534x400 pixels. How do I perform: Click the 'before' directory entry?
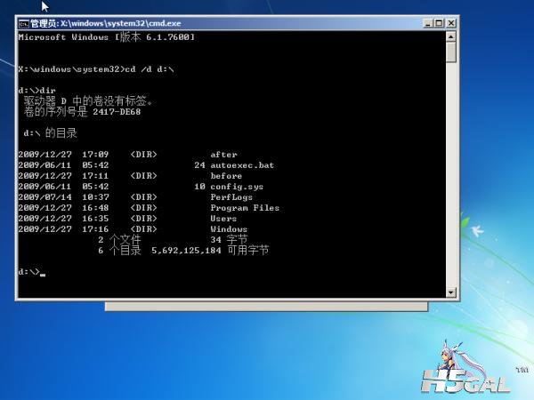click(x=226, y=176)
